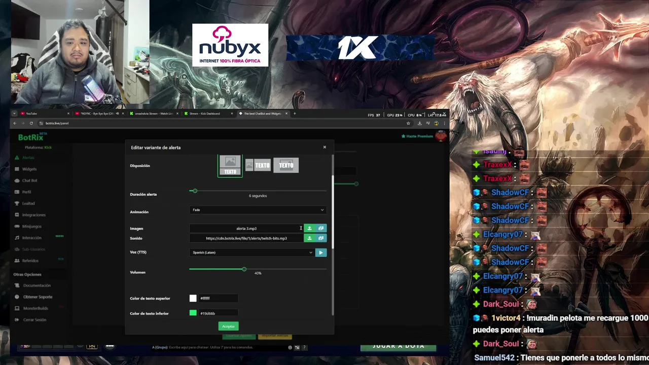Open Integraciones in the sidebar
649x365 pixels.
click(x=33, y=215)
